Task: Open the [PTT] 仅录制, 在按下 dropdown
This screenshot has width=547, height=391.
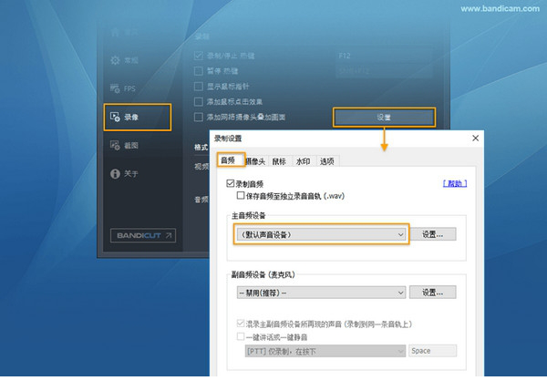Action: coord(325,351)
